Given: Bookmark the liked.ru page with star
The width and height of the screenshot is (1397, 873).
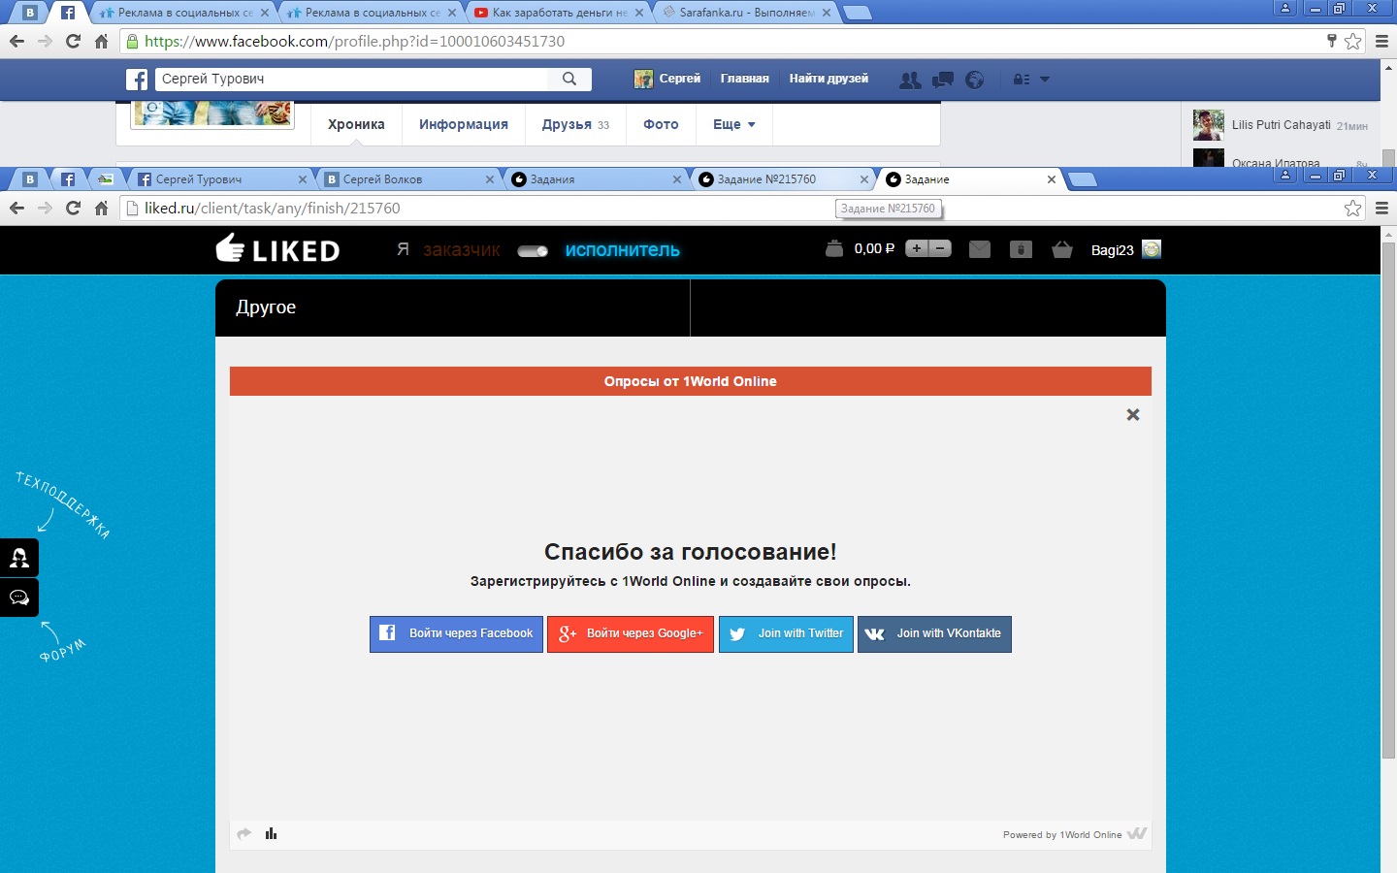Looking at the screenshot, I should click(x=1352, y=208).
